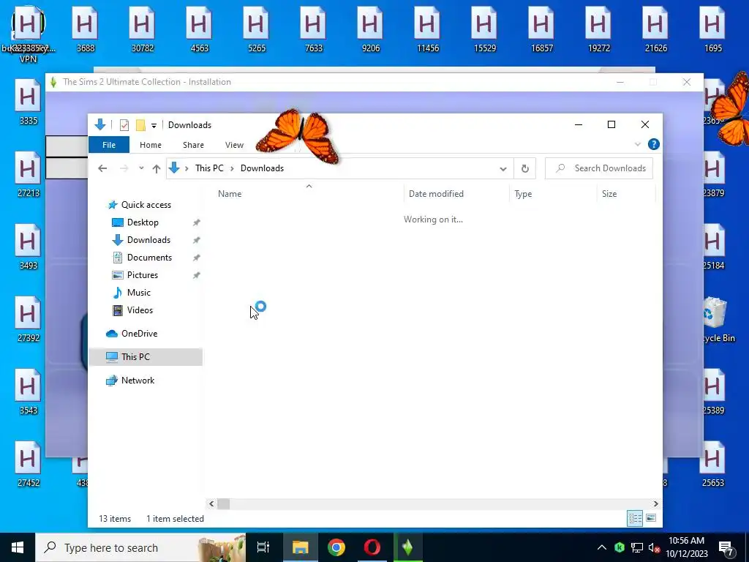Unpin Desktop using its pin icon
Screen dimensions: 749x562
(x=196, y=222)
